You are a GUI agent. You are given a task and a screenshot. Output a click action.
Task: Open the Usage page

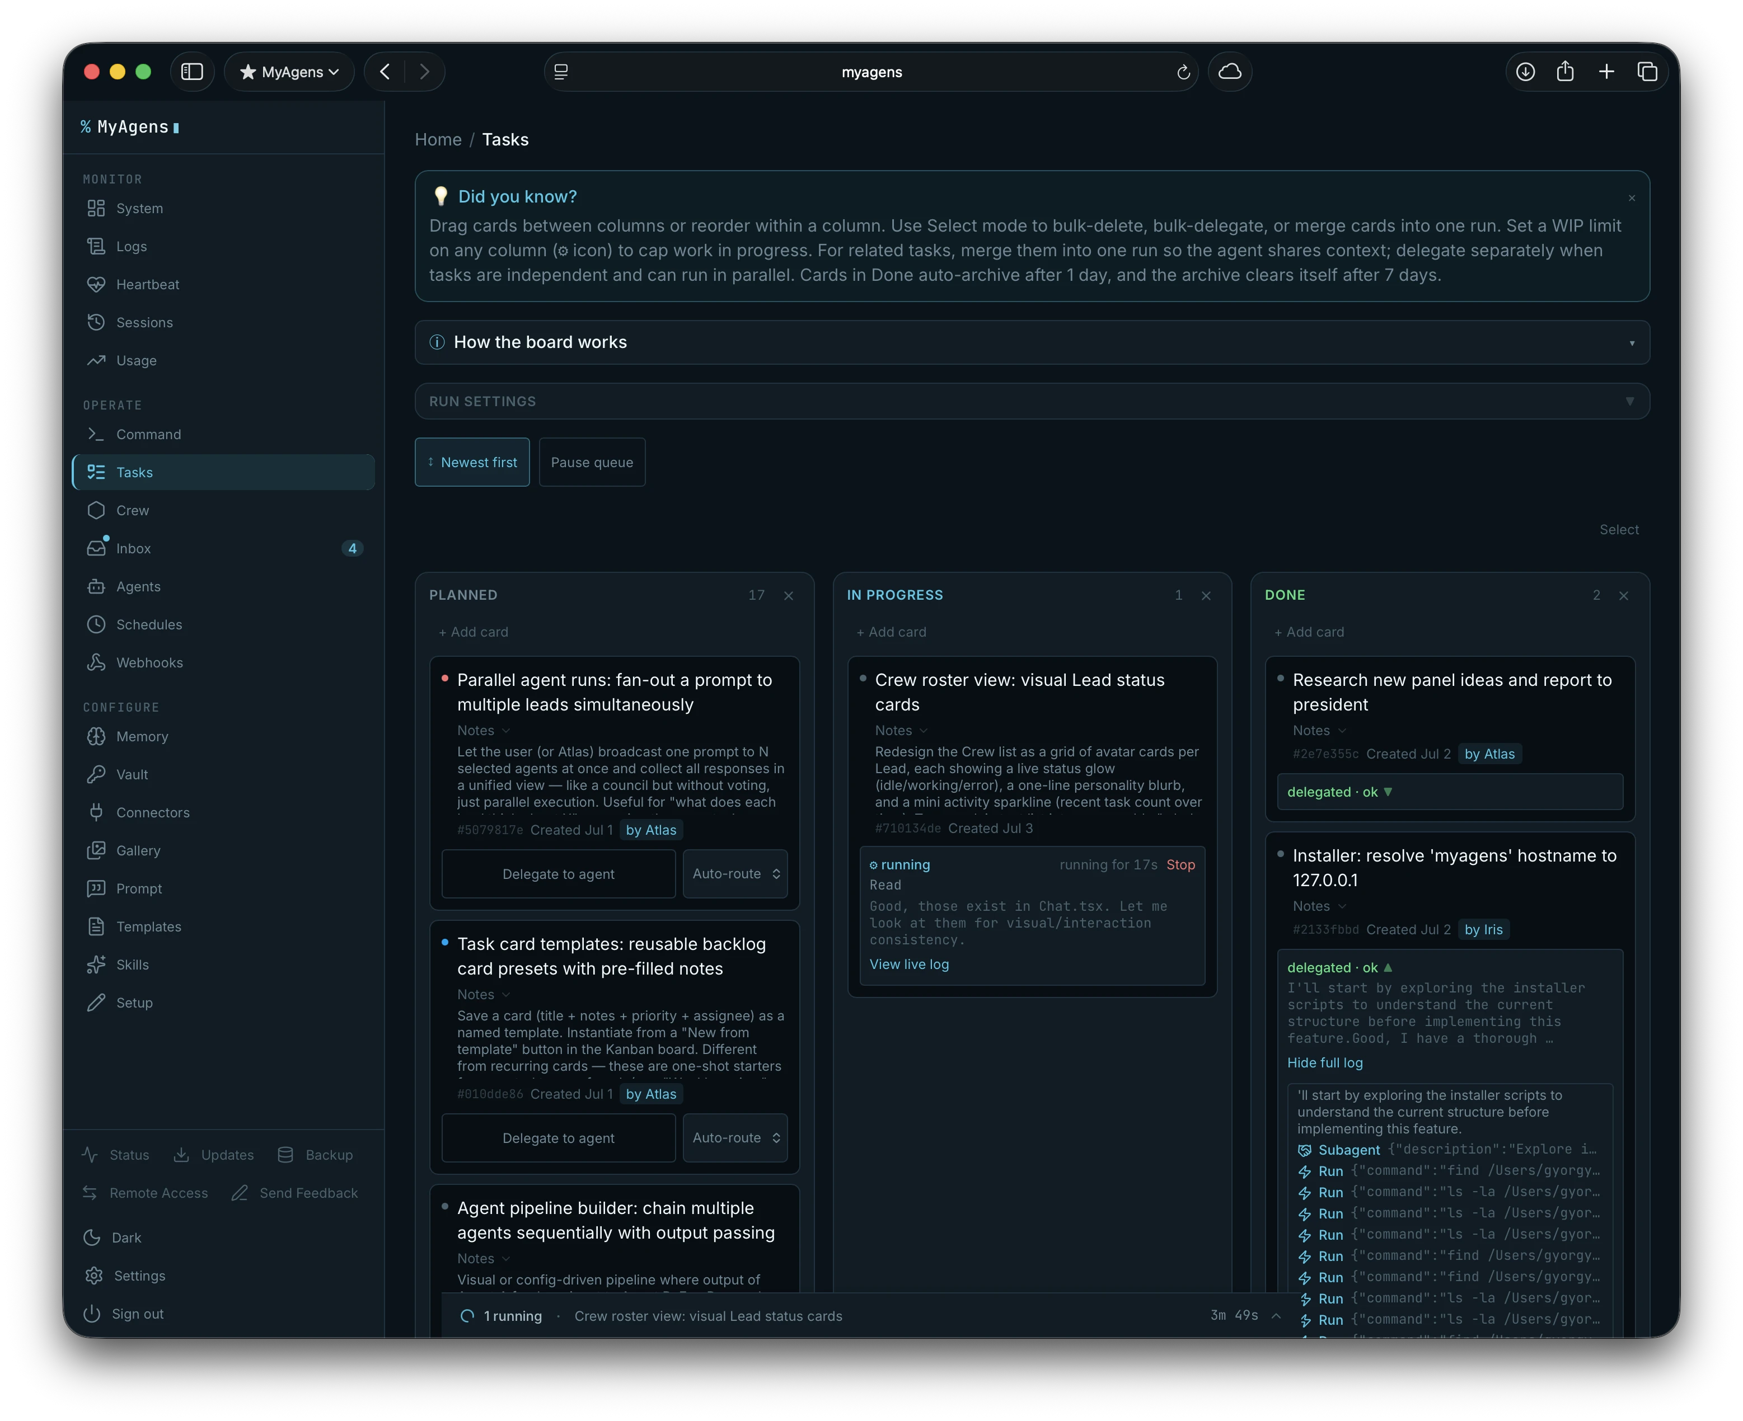pos(223,360)
